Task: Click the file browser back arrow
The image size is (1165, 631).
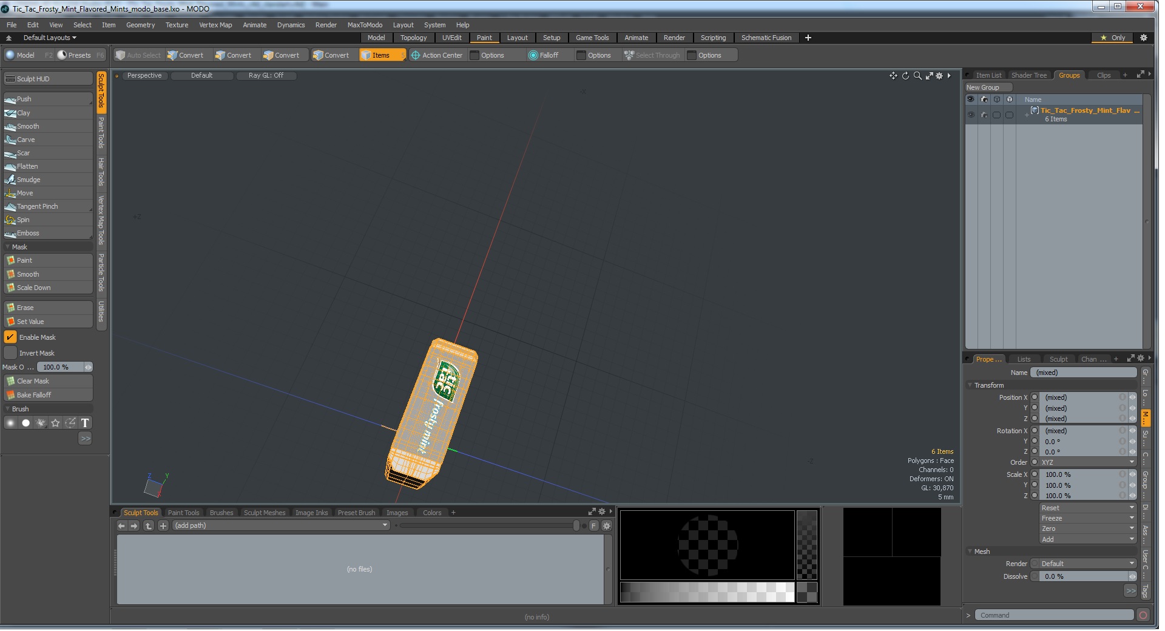Action: (121, 526)
